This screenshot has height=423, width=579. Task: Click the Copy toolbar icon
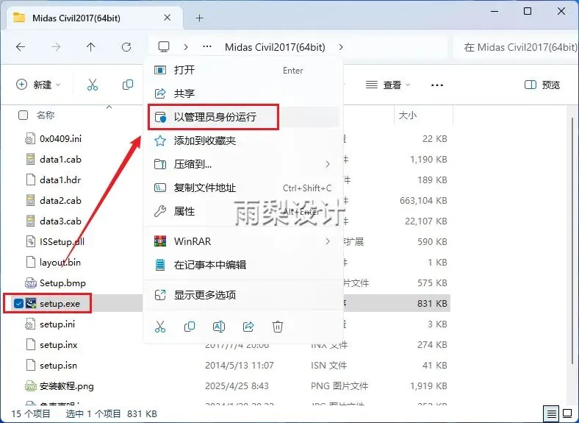tap(128, 85)
